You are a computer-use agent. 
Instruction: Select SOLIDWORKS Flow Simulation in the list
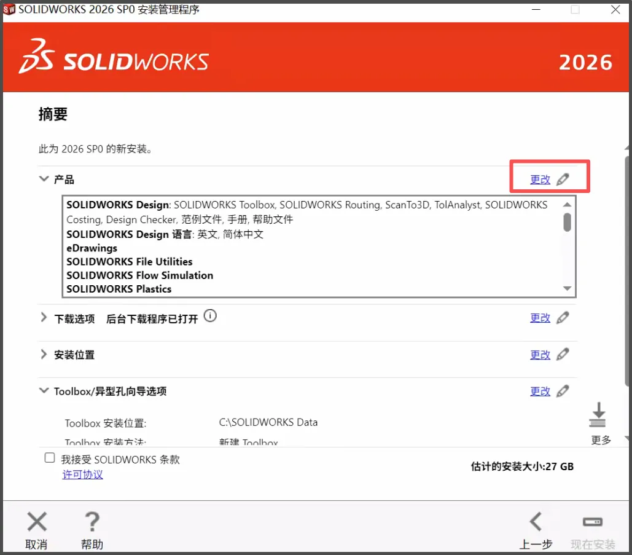[140, 275]
